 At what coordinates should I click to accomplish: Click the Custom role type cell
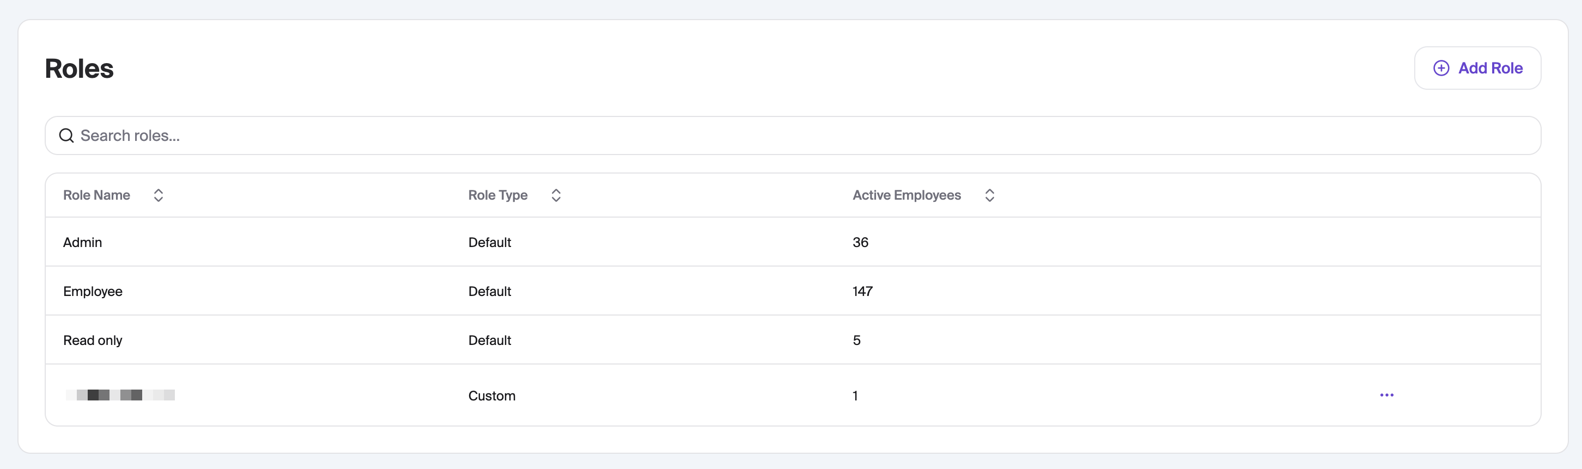pyautogui.click(x=491, y=396)
